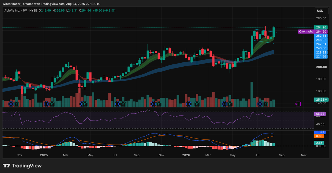
Task: Click the C264.96 close value in legend
Action: (x=84, y=11)
